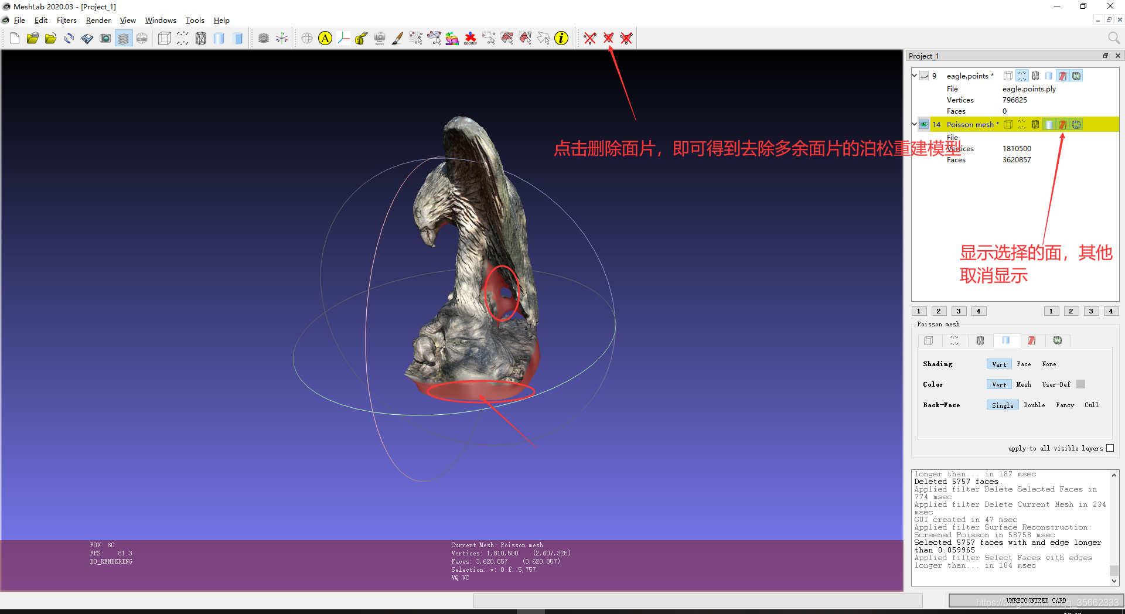
Task: Open the Windows menu
Action: (161, 20)
